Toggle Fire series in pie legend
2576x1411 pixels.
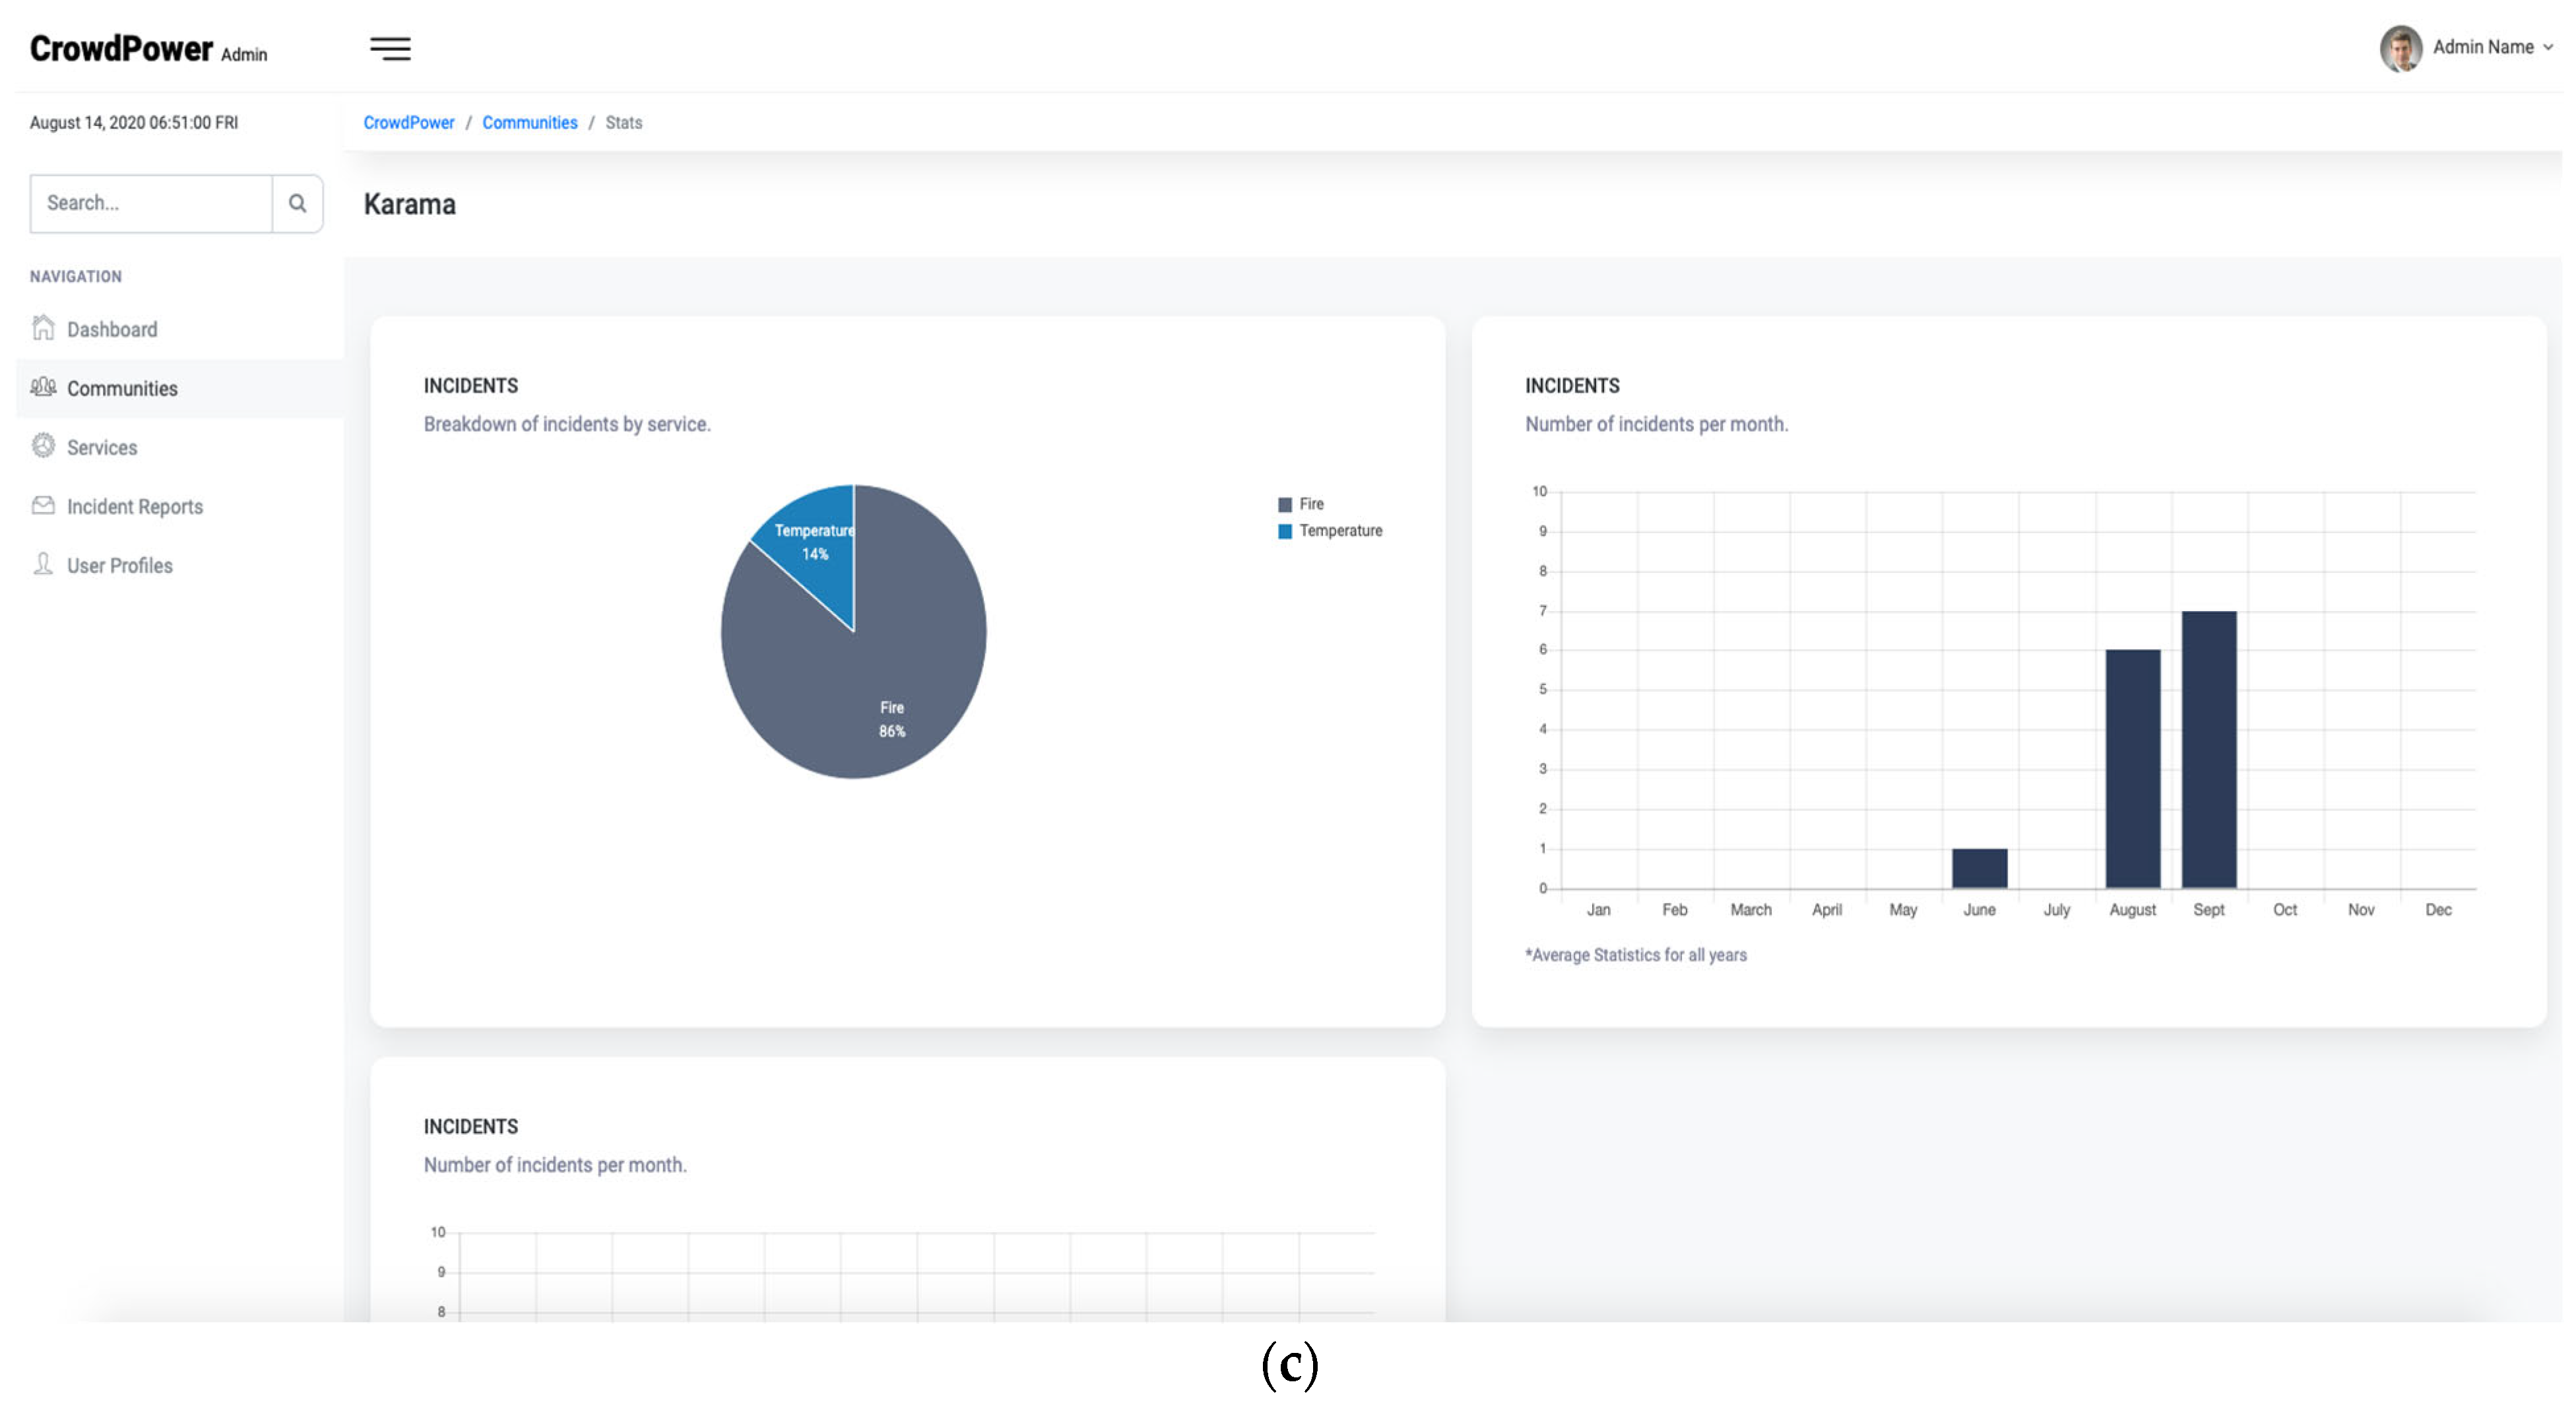coord(1301,504)
